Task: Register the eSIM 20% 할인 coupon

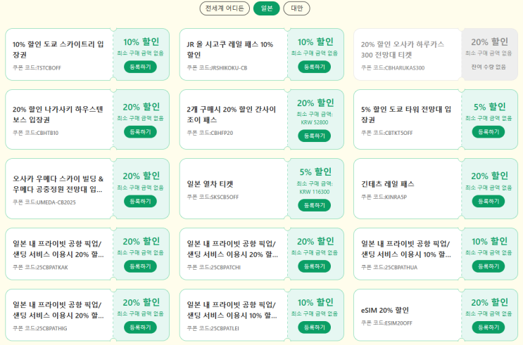Action: (x=489, y=327)
